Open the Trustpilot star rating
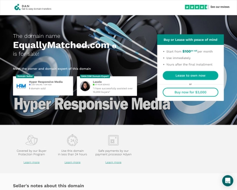Image resolution: width=237 pixels, height=190 pixels. coord(197,7)
